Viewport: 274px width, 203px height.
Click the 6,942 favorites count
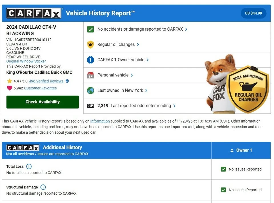point(18,88)
